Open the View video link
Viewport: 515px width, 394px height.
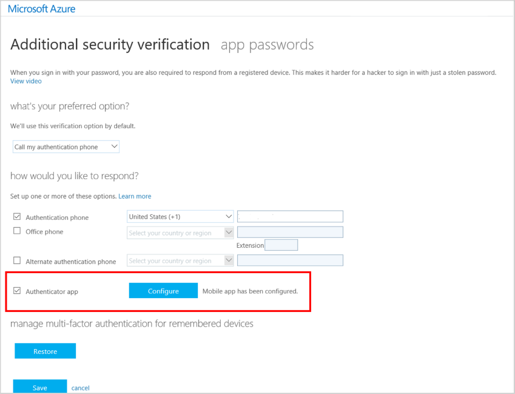[25, 81]
